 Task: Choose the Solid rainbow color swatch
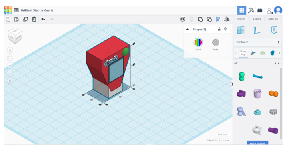pos(198,42)
